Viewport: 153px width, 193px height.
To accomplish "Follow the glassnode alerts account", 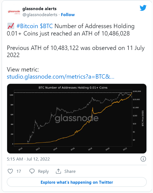I will [x=68, y=15].
